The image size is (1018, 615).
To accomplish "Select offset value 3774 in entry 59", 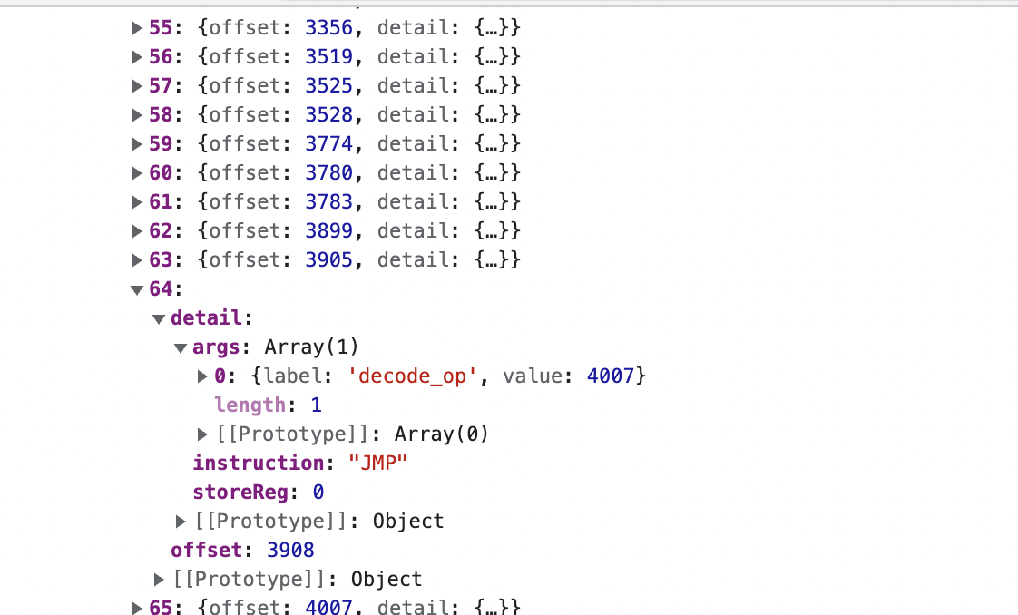I will (328, 144).
